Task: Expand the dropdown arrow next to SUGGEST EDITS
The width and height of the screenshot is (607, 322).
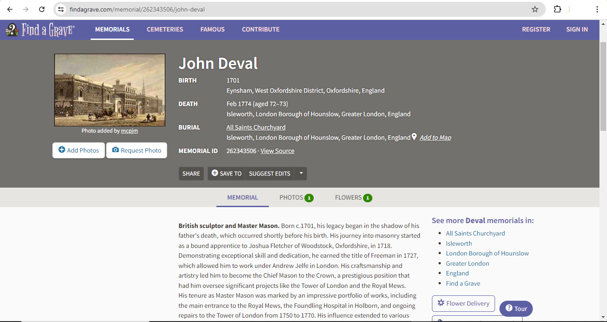Action: coord(301,173)
